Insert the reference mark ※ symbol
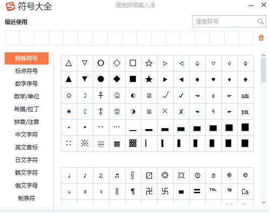269x213 pixels. click(x=85, y=143)
